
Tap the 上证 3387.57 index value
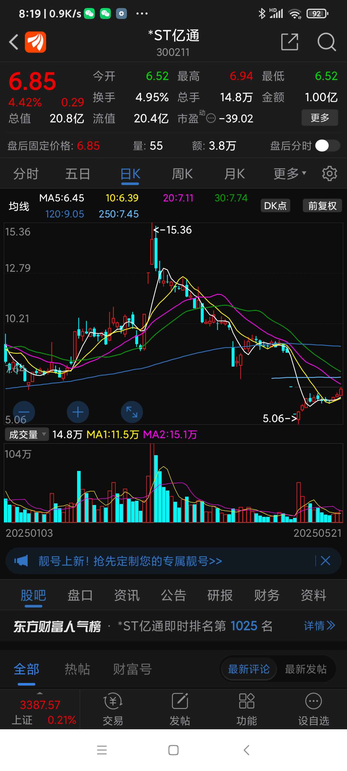coord(40,705)
